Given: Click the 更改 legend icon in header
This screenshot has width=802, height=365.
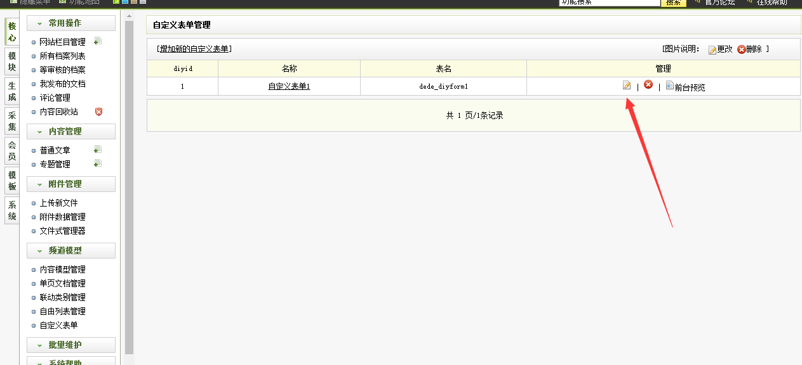Looking at the screenshot, I should pyautogui.click(x=712, y=49).
